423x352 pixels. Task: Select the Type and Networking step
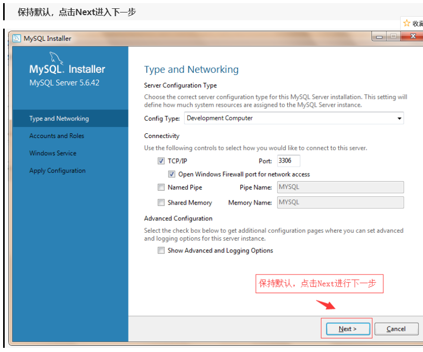(x=70, y=119)
